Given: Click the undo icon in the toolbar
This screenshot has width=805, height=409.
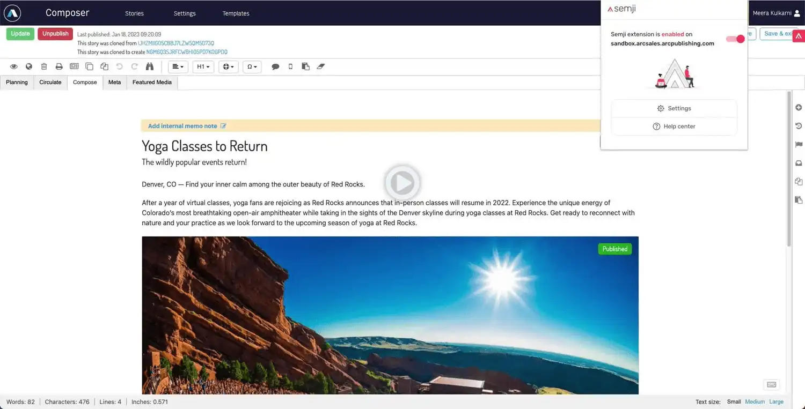Looking at the screenshot, I should [x=119, y=66].
